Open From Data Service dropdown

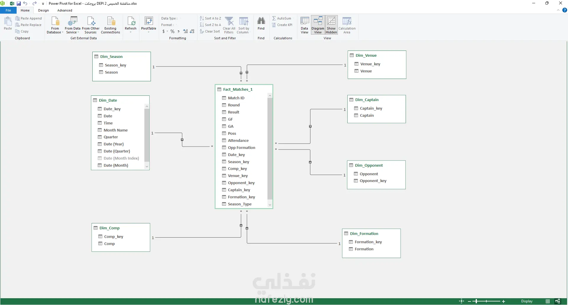tap(72, 25)
